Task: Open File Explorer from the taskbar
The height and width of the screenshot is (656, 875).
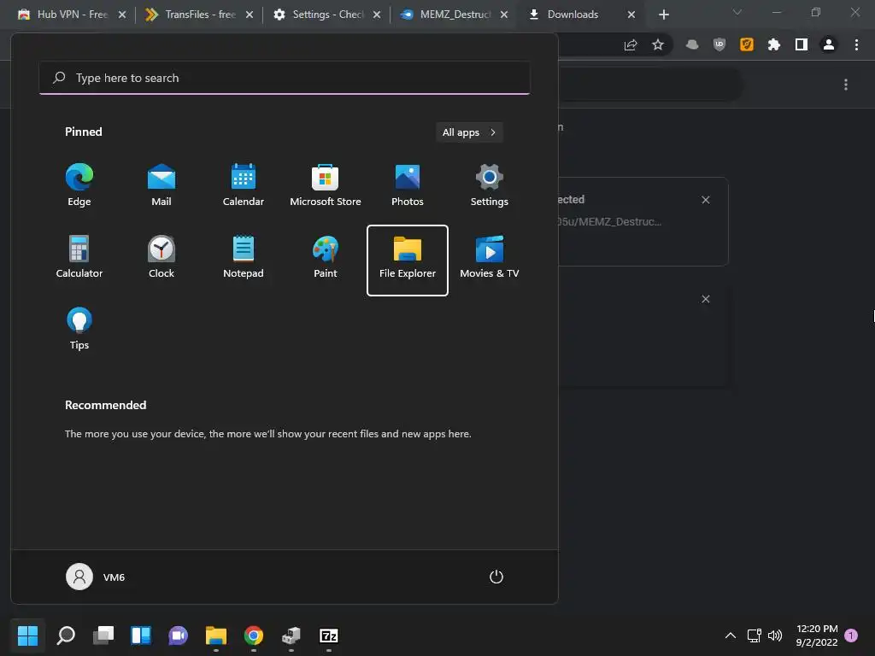Action: pyautogui.click(x=216, y=635)
